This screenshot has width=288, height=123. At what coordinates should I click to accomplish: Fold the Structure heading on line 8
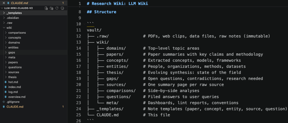(84, 12)
